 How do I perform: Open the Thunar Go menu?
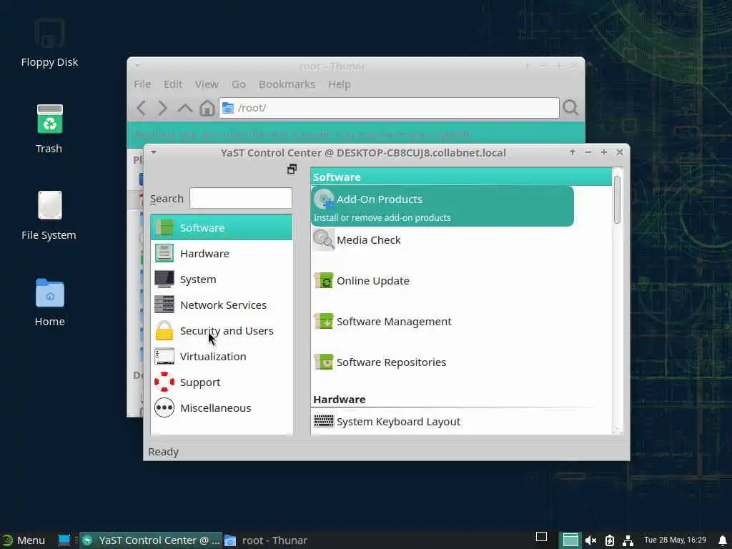point(239,84)
